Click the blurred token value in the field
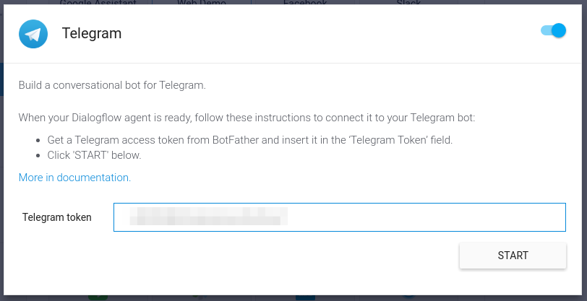 coord(208,217)
